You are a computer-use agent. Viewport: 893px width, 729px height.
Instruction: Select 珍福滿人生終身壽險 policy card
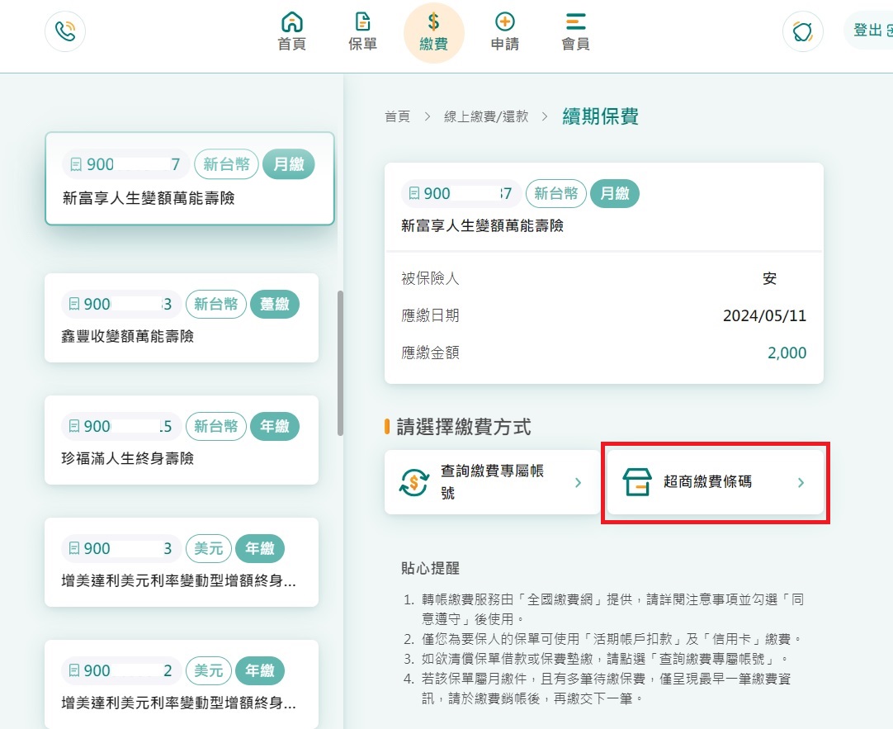click(x=182, y=440)
